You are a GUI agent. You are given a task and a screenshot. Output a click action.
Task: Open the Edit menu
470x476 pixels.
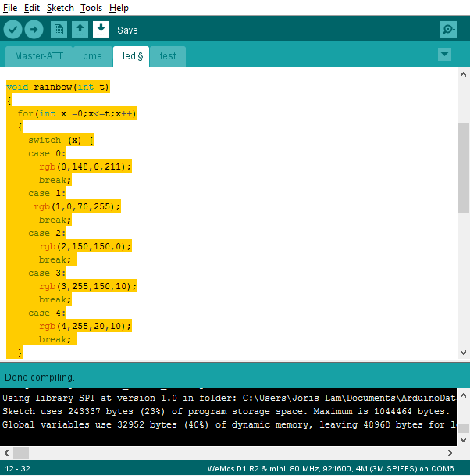click(x=32, y=8)
